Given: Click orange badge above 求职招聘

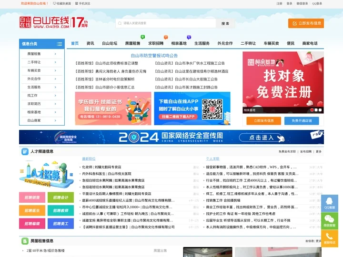Looking at the screenshot, I should pos(166,37).
